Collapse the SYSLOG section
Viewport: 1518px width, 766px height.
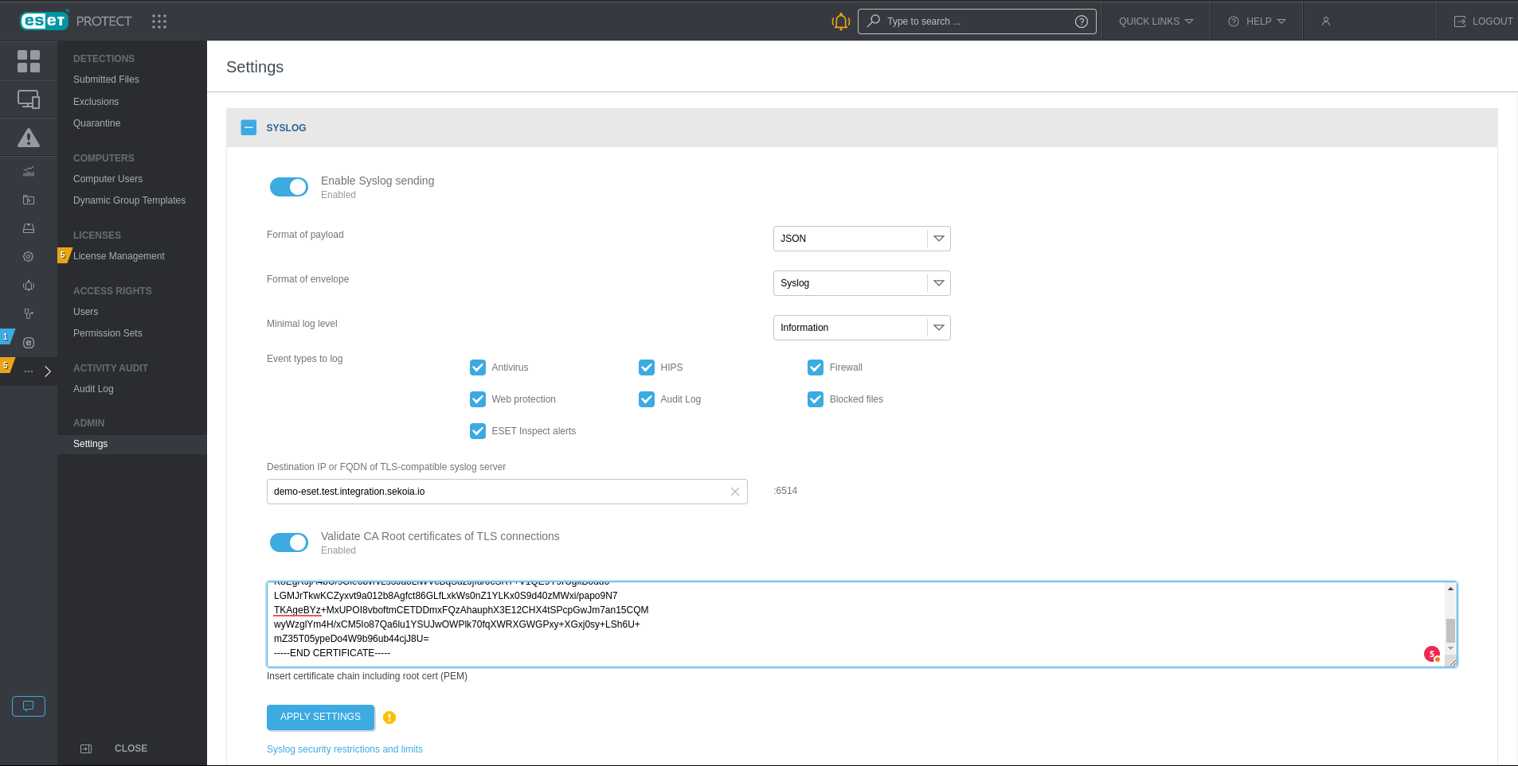pos(248,127)
